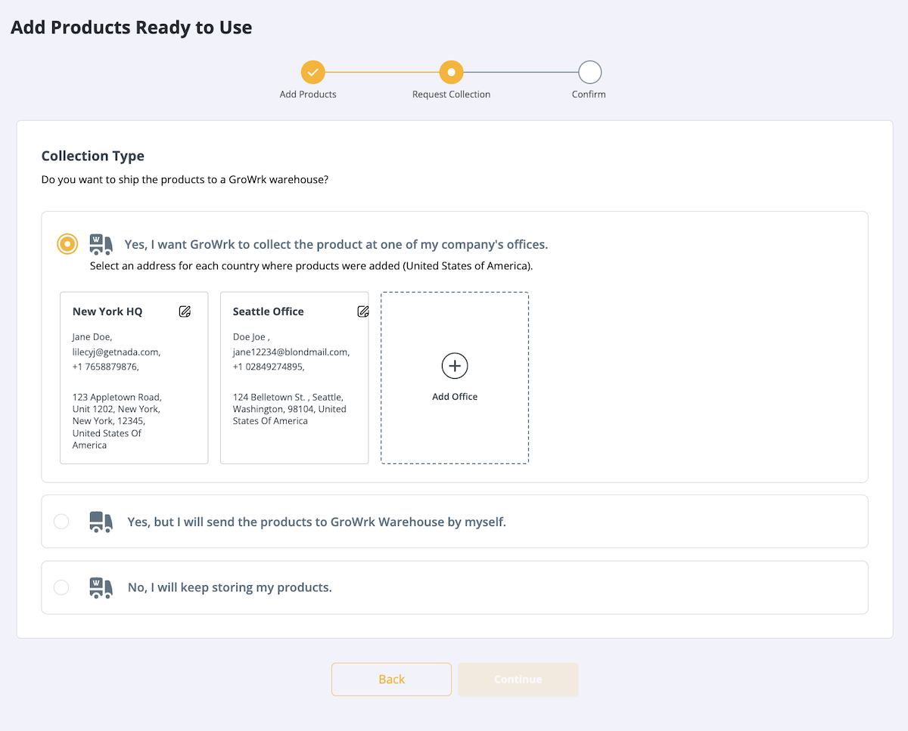This screenshot has height=731, width=908.
Task: Select keep storing my products radio button
Action: coord(61,587)
